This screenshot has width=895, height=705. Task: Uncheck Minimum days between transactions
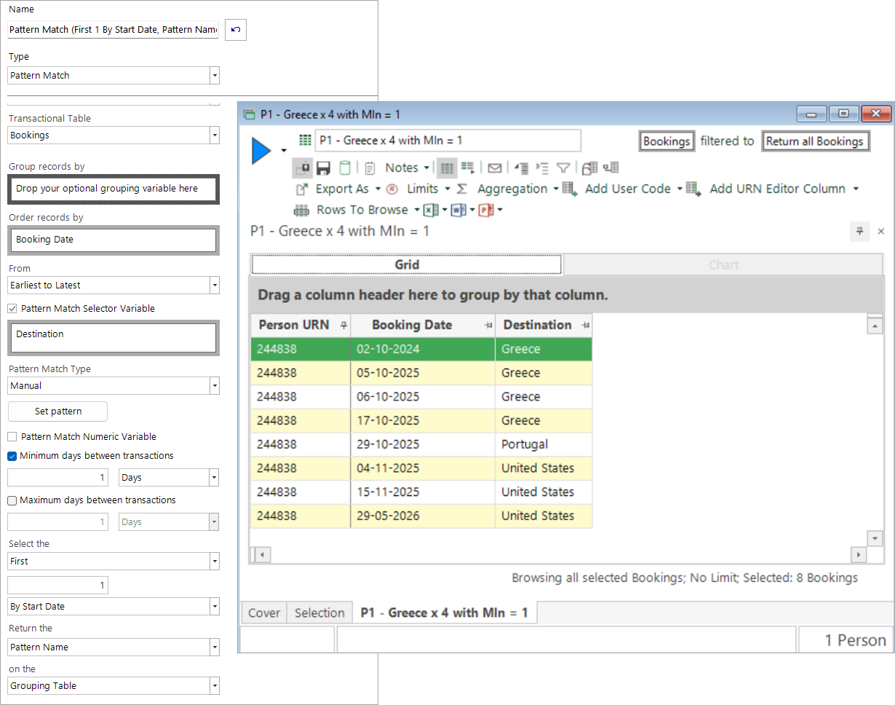tap(12, 456)
